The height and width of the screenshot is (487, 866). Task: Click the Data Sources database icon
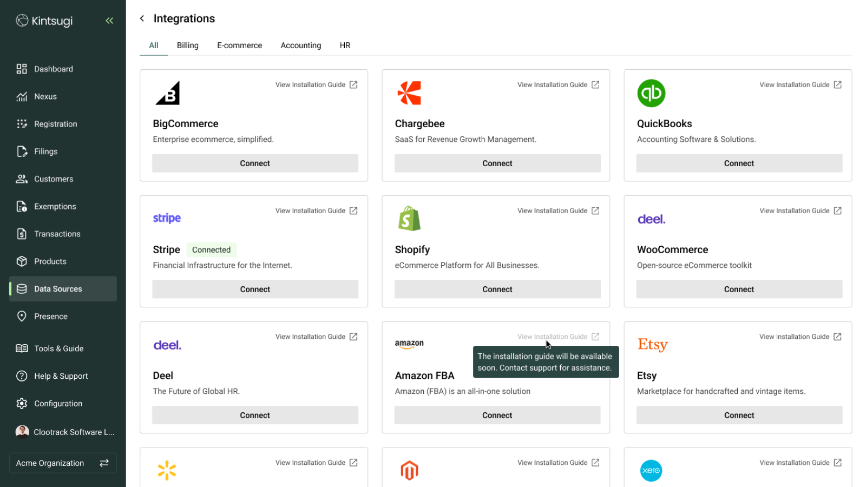[22, 289]
